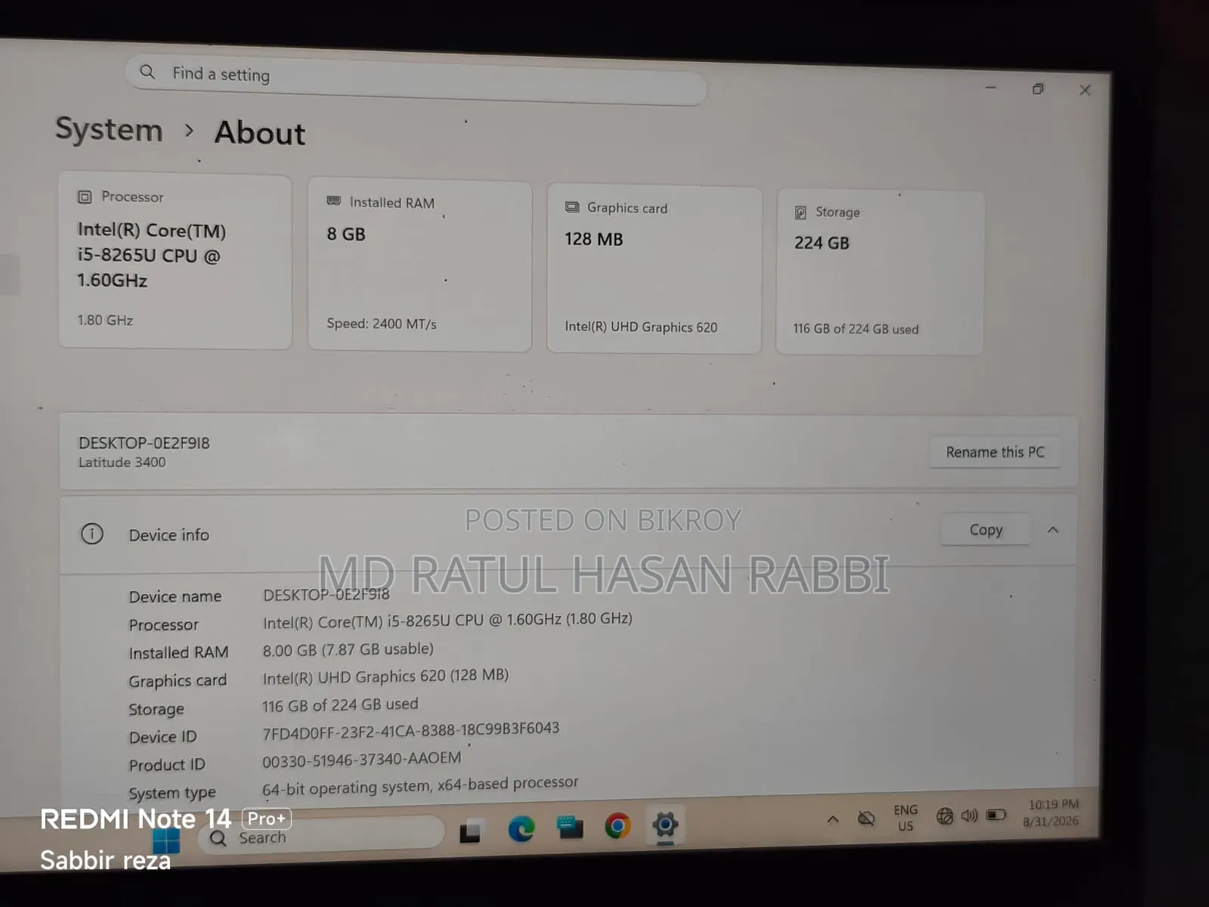Click the battery tray icon

point(995,815)
